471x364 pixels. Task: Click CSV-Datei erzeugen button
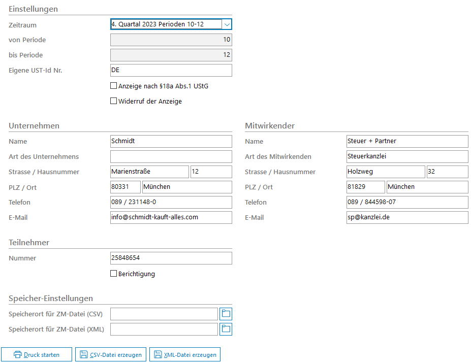click(x=111, y=354)
